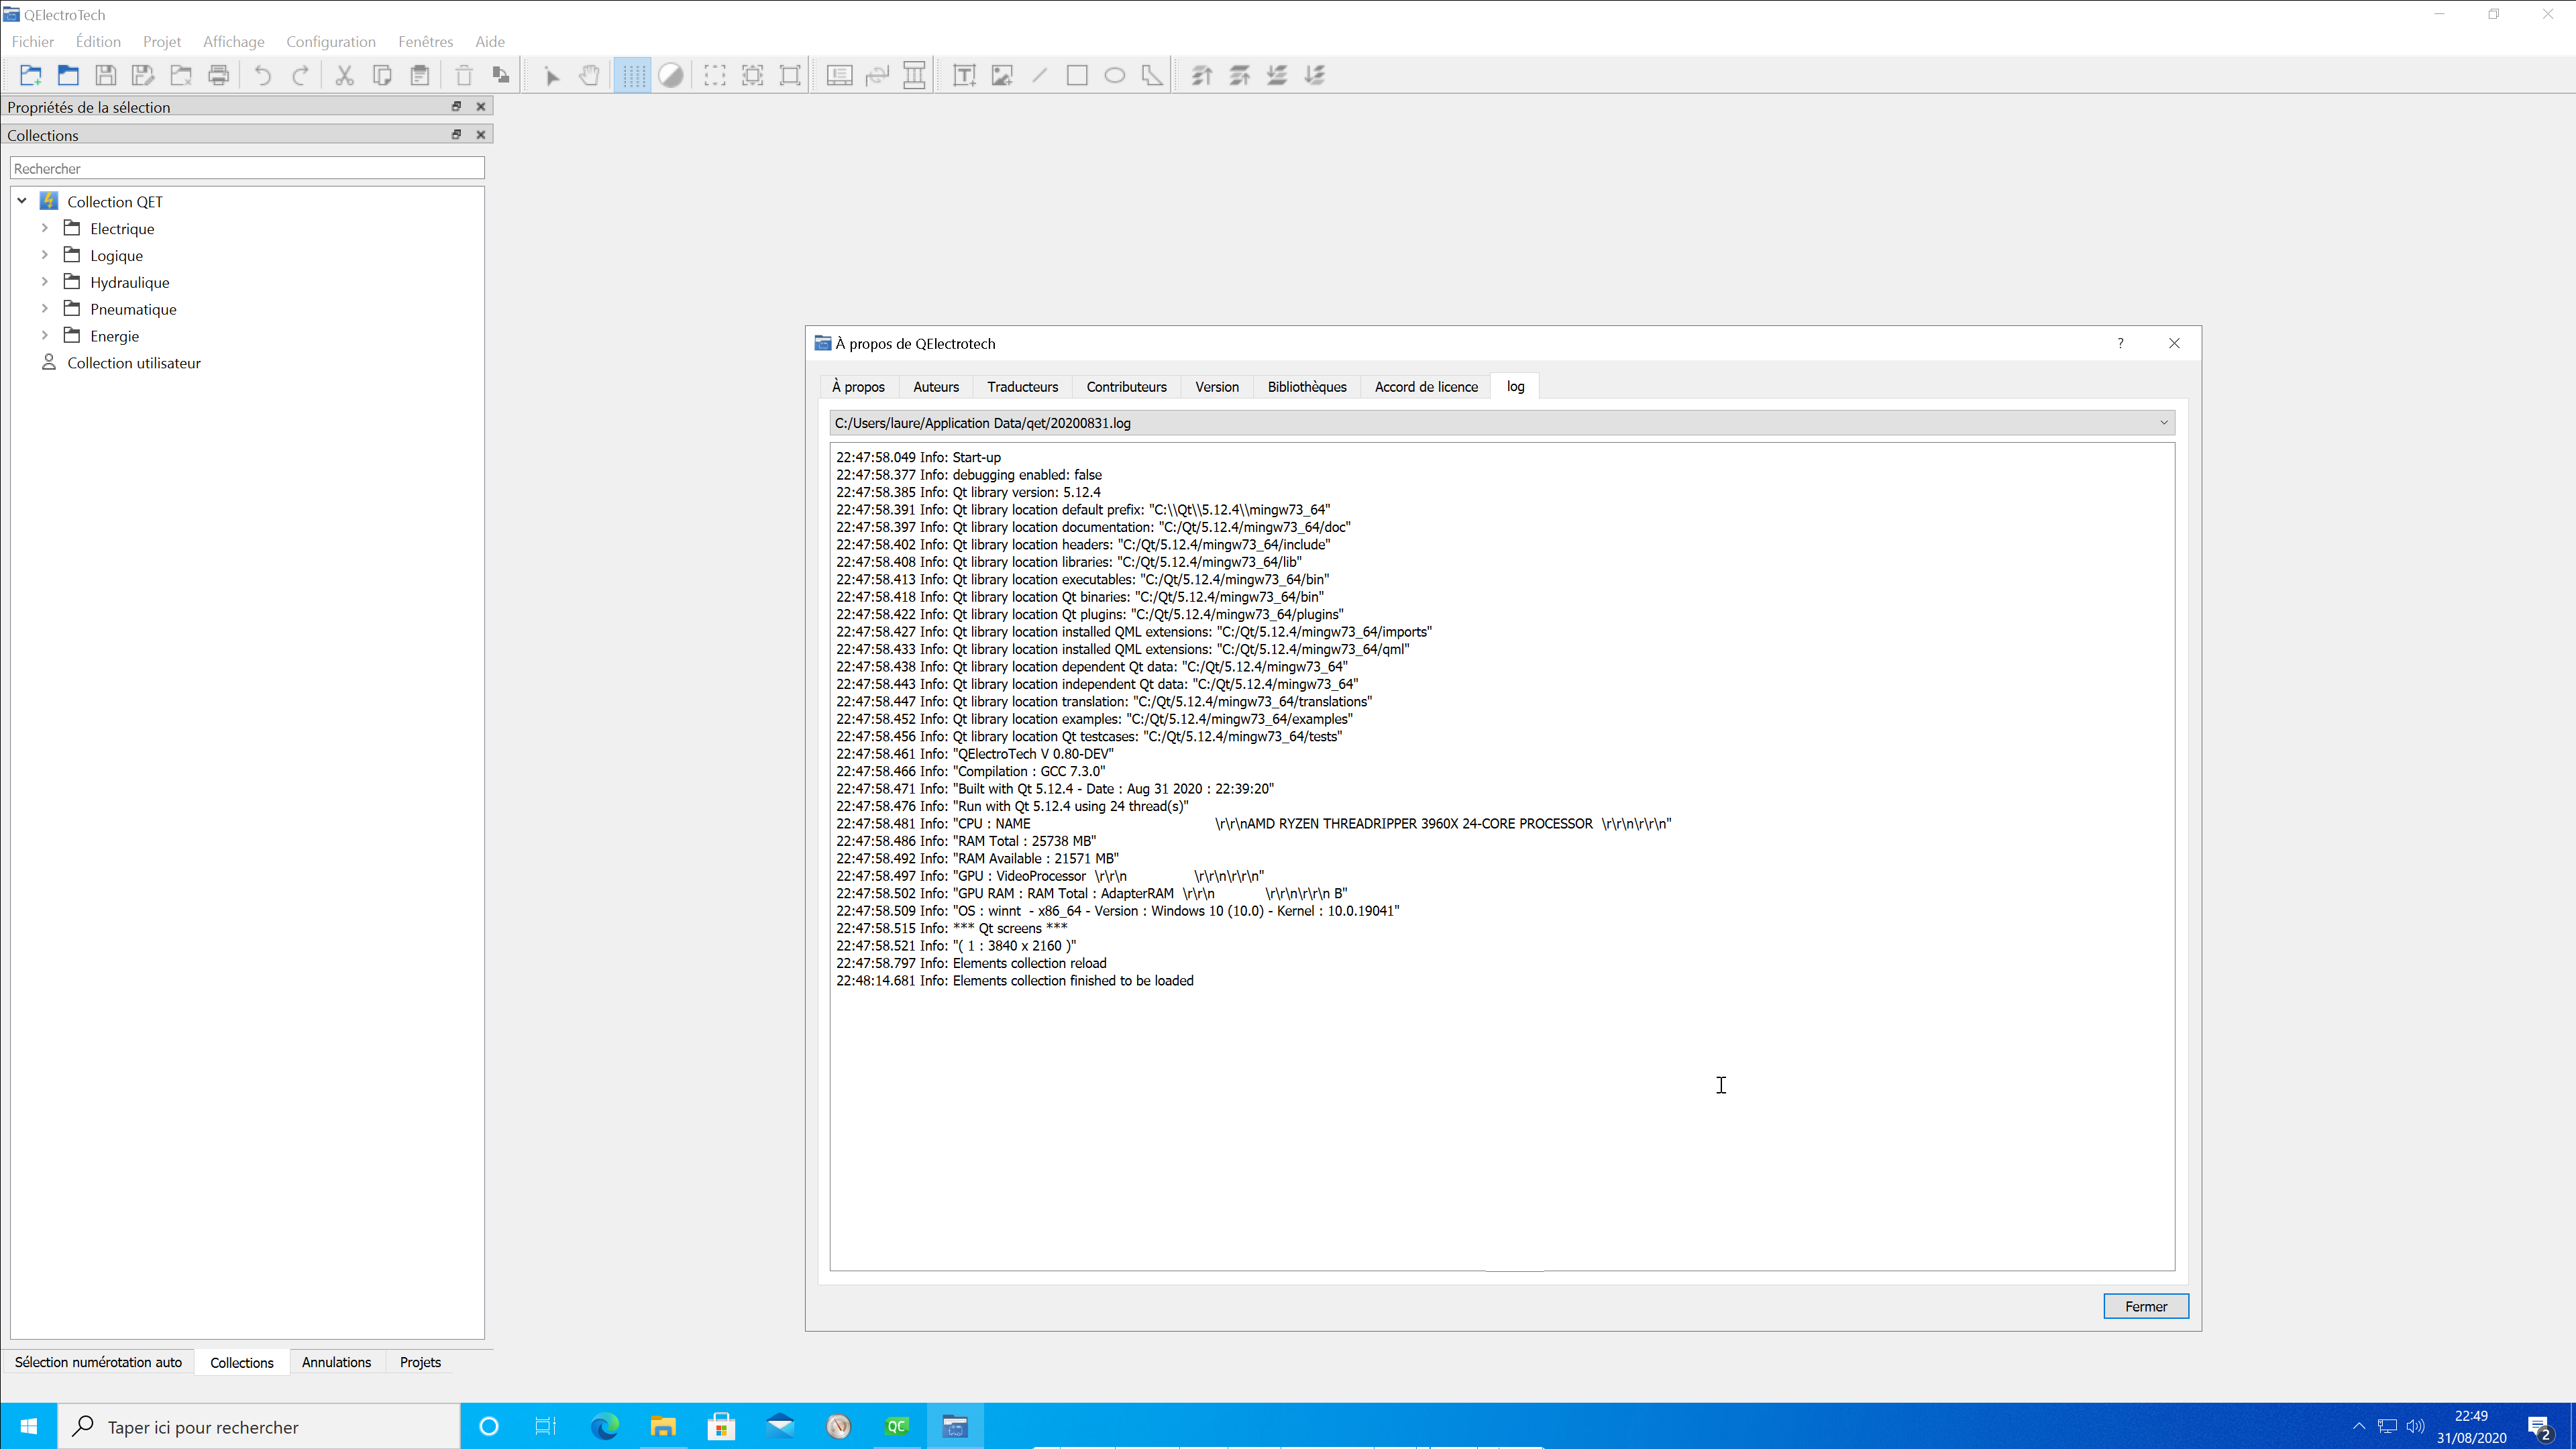Select the add rectangle shape tool
Image resolution: width=2576 pixels, height=1449 pixels.
point(1077,75)
